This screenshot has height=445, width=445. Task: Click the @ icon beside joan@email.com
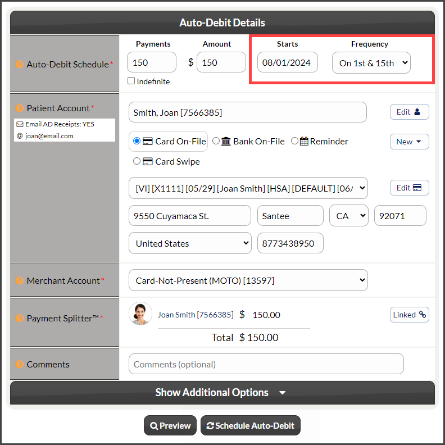pos(20,136)
